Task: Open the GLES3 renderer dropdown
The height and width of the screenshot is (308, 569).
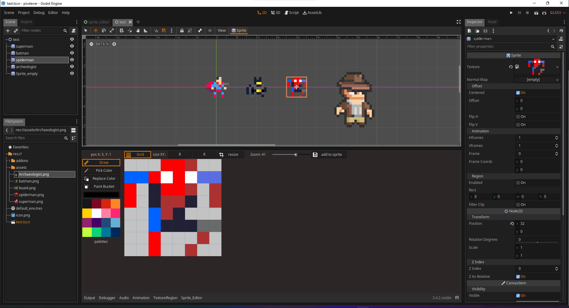Action: [x=558, y=13]
